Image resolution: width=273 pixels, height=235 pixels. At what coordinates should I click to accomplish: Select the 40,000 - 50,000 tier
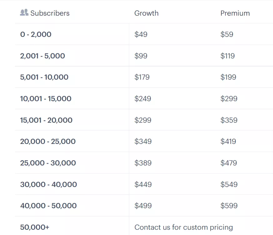[48, 206]
